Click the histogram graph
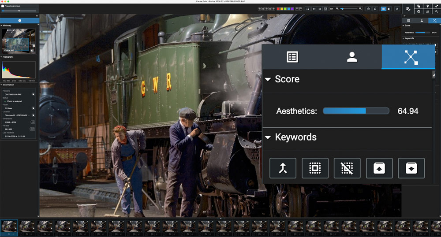The width and height of the screenshot is (441, 237). point(19,70)
